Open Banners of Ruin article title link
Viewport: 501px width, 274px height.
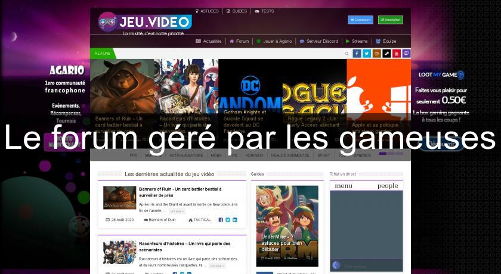point(180,192)
